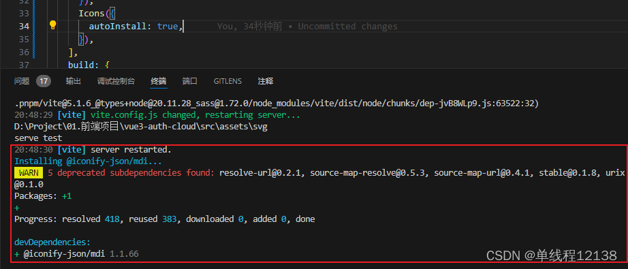Screen dimensions: 628x269
Task: Click the problems count badge 17
Action: click(x=44, y=81)
